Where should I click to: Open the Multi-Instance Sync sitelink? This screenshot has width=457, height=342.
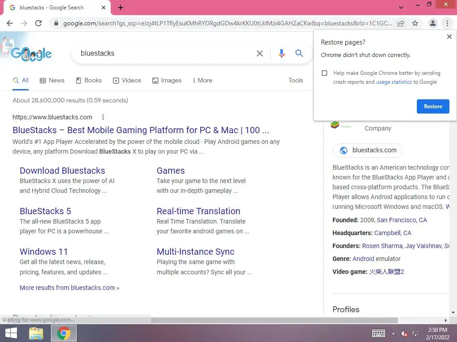pos(195,252)
